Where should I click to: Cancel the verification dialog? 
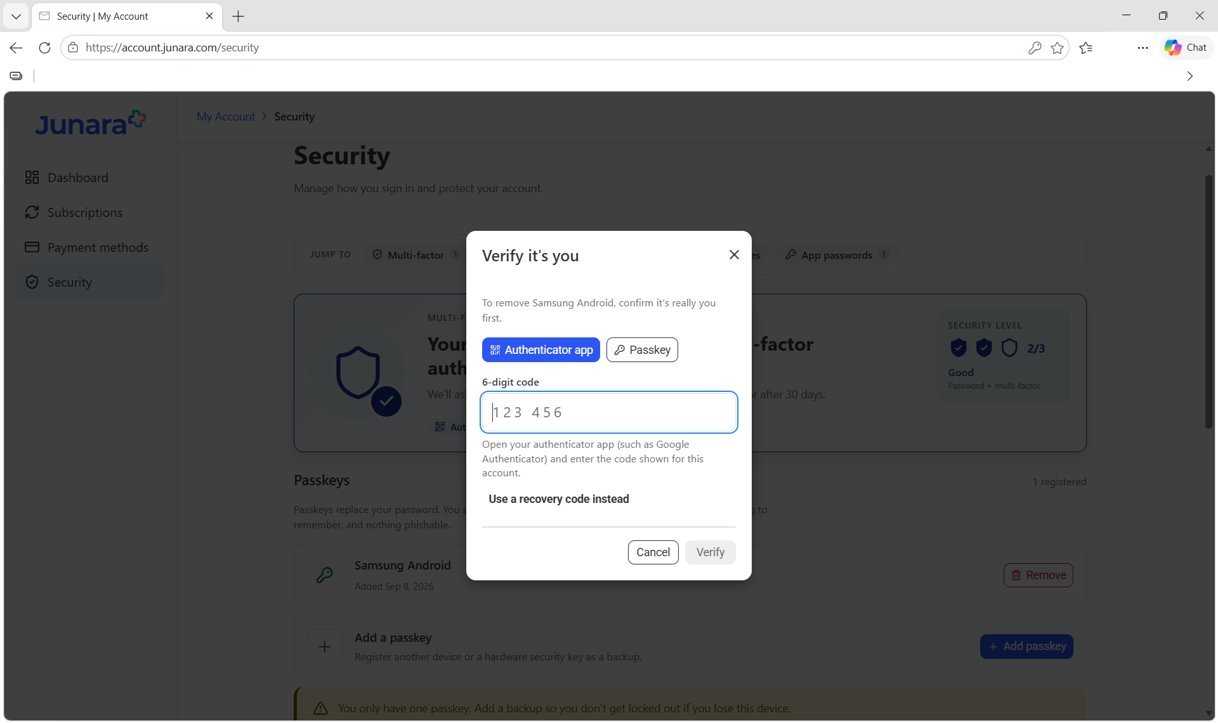653,552
